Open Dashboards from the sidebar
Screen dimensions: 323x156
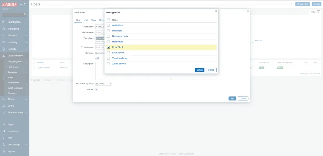point(14,22)
